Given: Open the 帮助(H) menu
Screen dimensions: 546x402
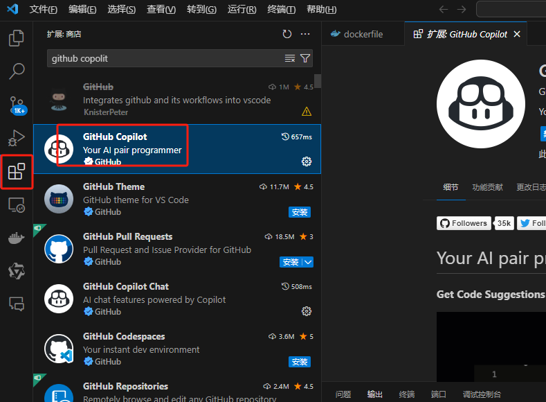Looking at the screenshot, I should tap(321, 10).
